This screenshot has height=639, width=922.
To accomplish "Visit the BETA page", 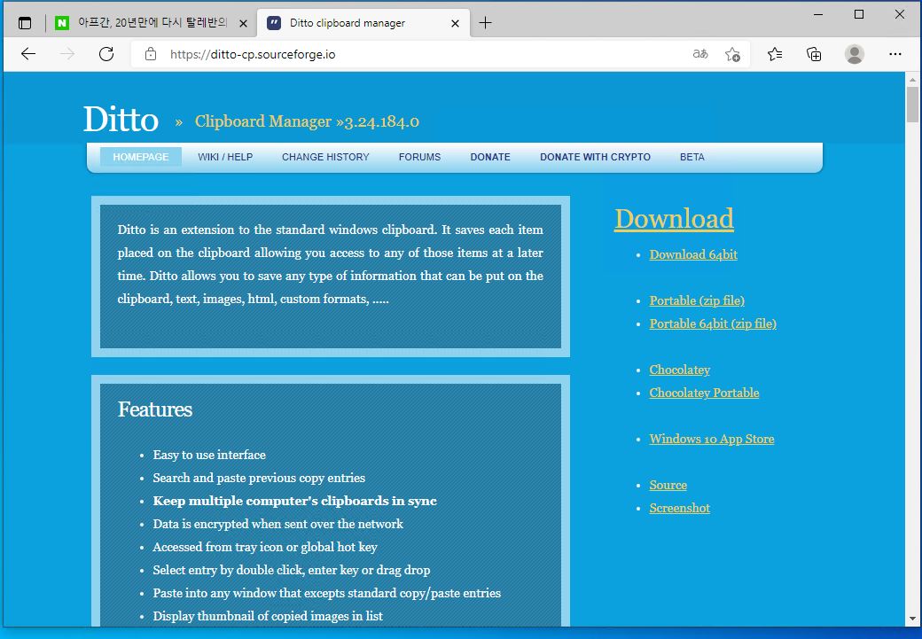I will pyautogui.click(x=692, y=157).
